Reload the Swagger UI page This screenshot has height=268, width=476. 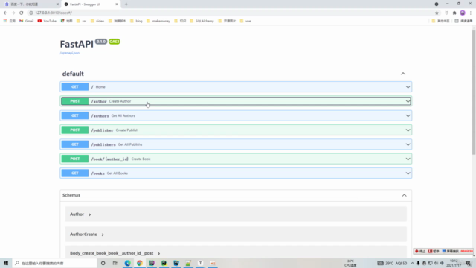coord(22,13)
